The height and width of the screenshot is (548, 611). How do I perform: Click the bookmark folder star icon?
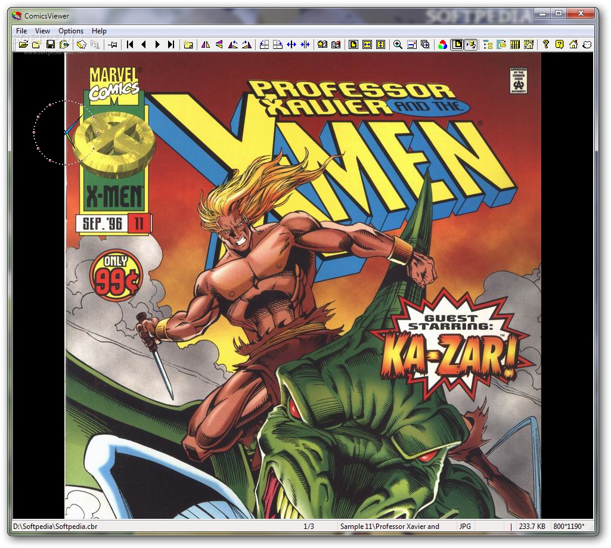click(188, 45)
